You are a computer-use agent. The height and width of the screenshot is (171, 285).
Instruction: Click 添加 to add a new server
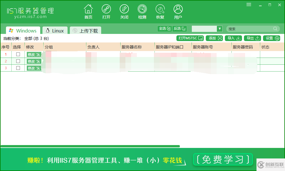pos(214,38)
